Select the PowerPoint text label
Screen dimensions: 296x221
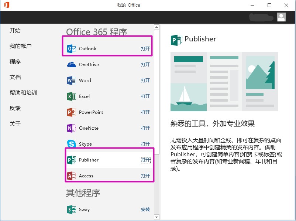pos(91,112)
